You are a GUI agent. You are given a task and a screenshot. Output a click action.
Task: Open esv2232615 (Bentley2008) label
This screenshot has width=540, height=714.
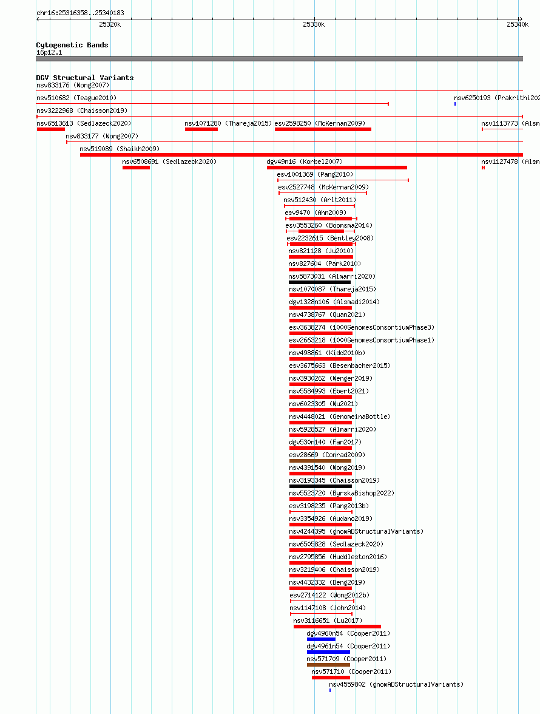click(330, 238)
